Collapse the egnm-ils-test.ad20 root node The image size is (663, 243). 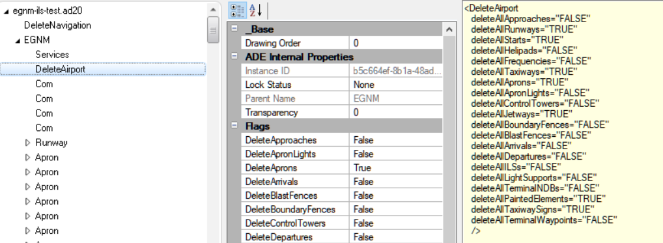[7, 11]
